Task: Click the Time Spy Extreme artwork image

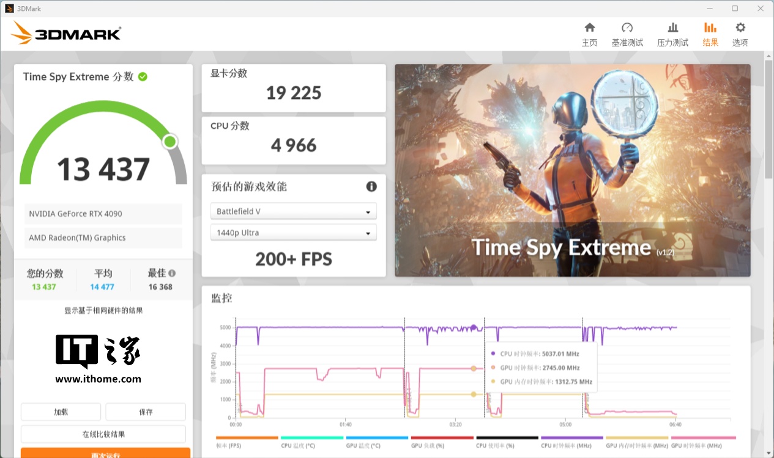Action: (x=573, y=170)
